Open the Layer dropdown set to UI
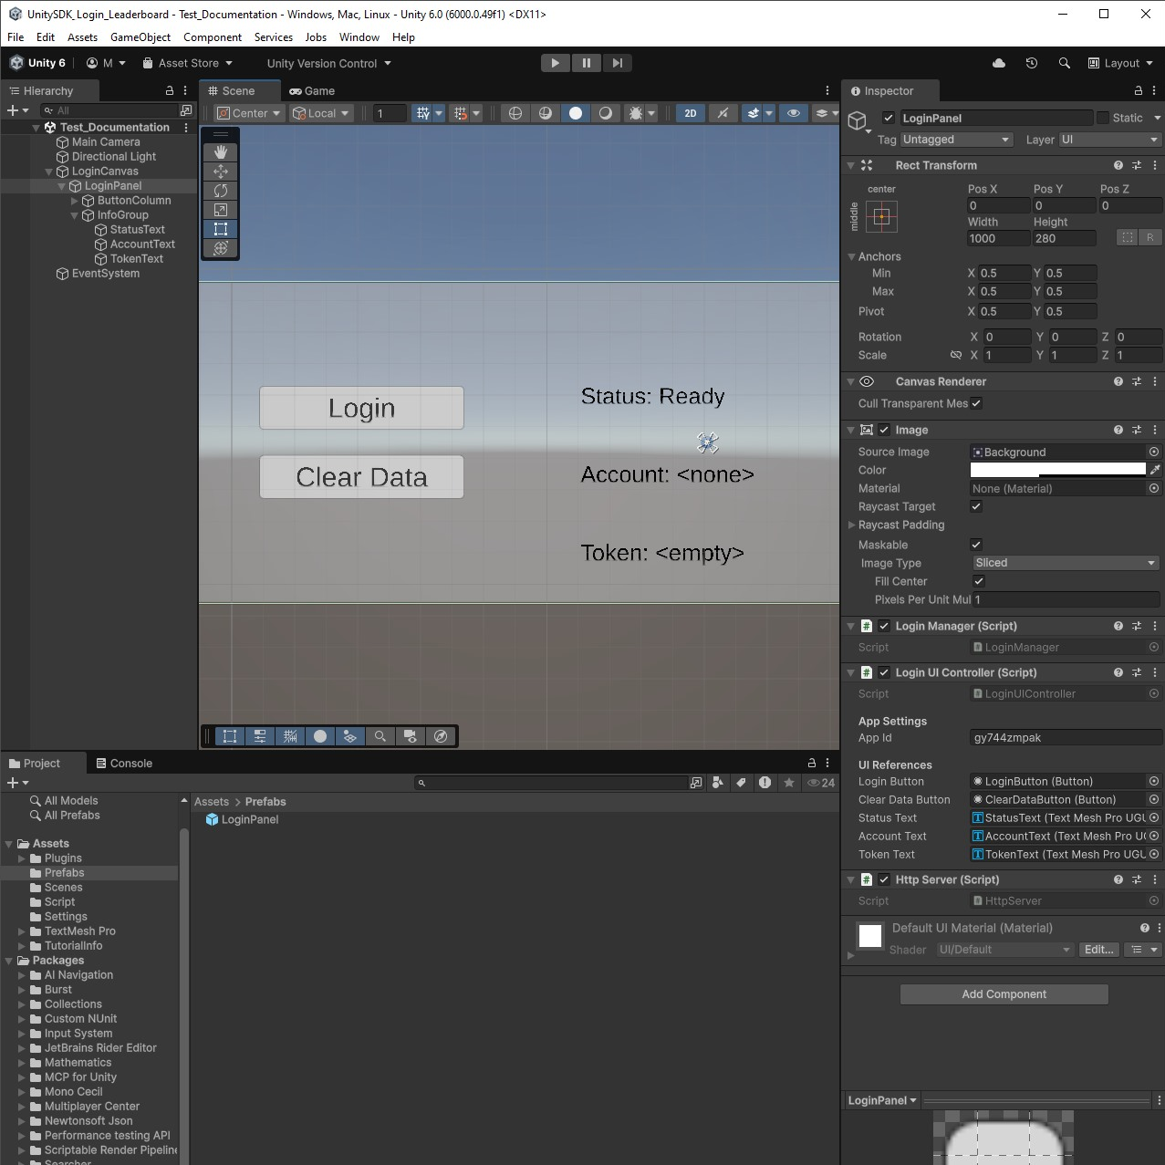This screenshot has width=1165, height=1165. (1108, 140)
